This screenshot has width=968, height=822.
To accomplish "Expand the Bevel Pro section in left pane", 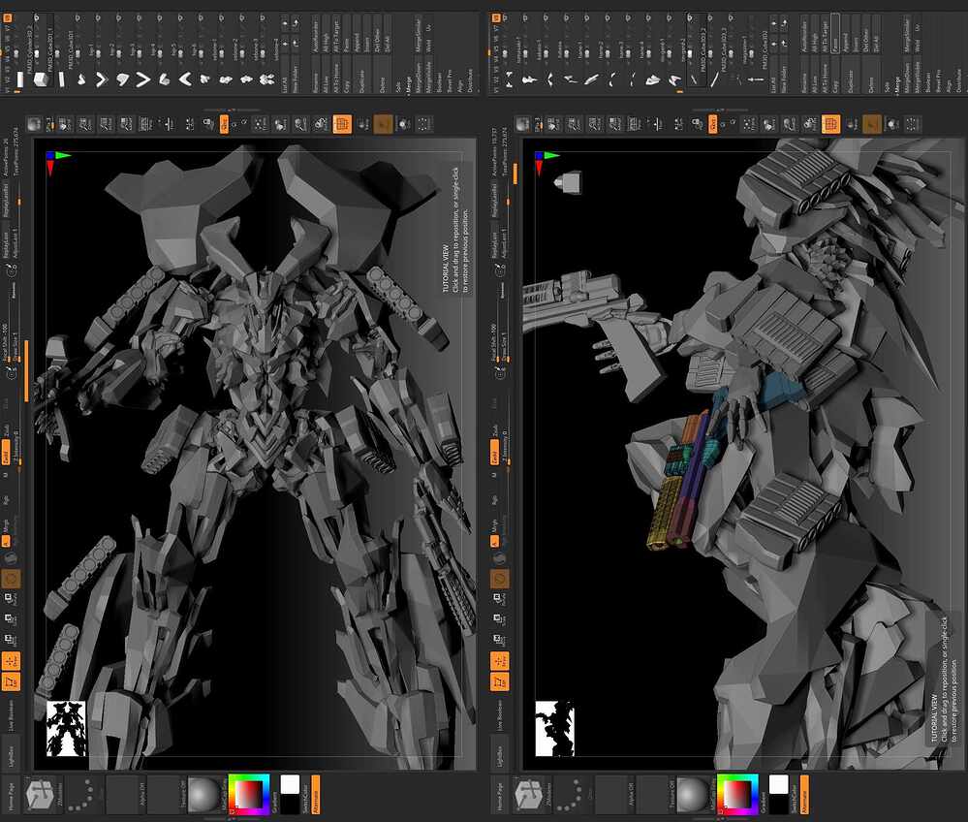I will pos(450,80).
